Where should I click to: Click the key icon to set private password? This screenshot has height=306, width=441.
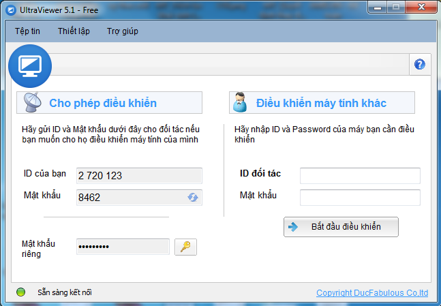point(185,247)
